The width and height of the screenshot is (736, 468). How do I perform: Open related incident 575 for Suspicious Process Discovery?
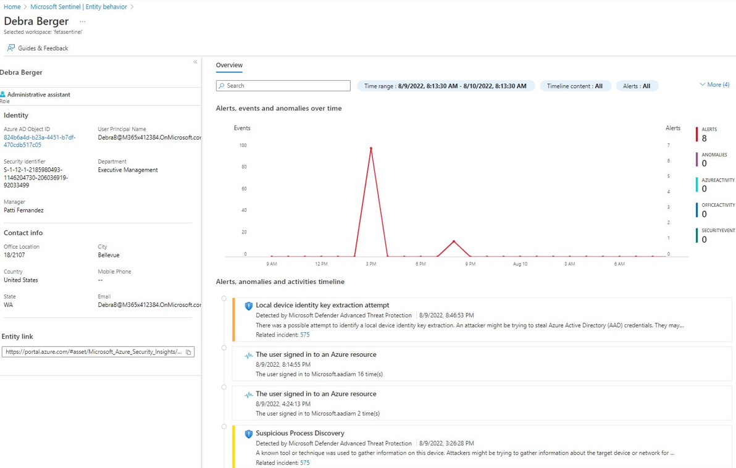click(304, 462)
